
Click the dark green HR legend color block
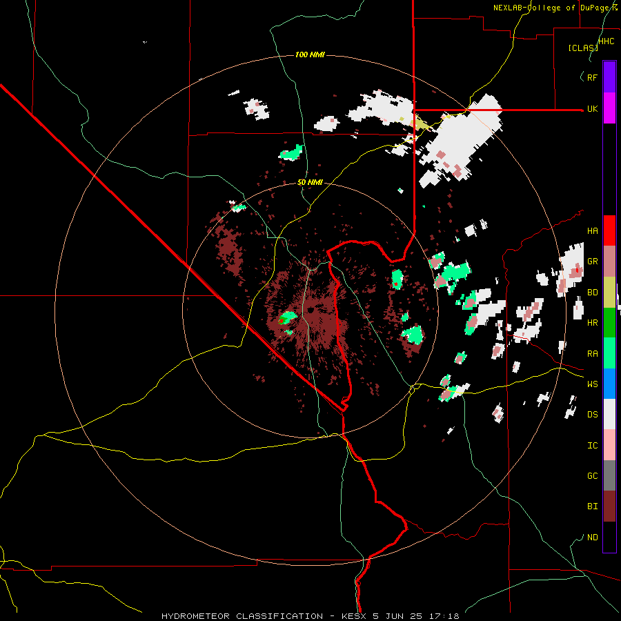(x=609, y=323)
